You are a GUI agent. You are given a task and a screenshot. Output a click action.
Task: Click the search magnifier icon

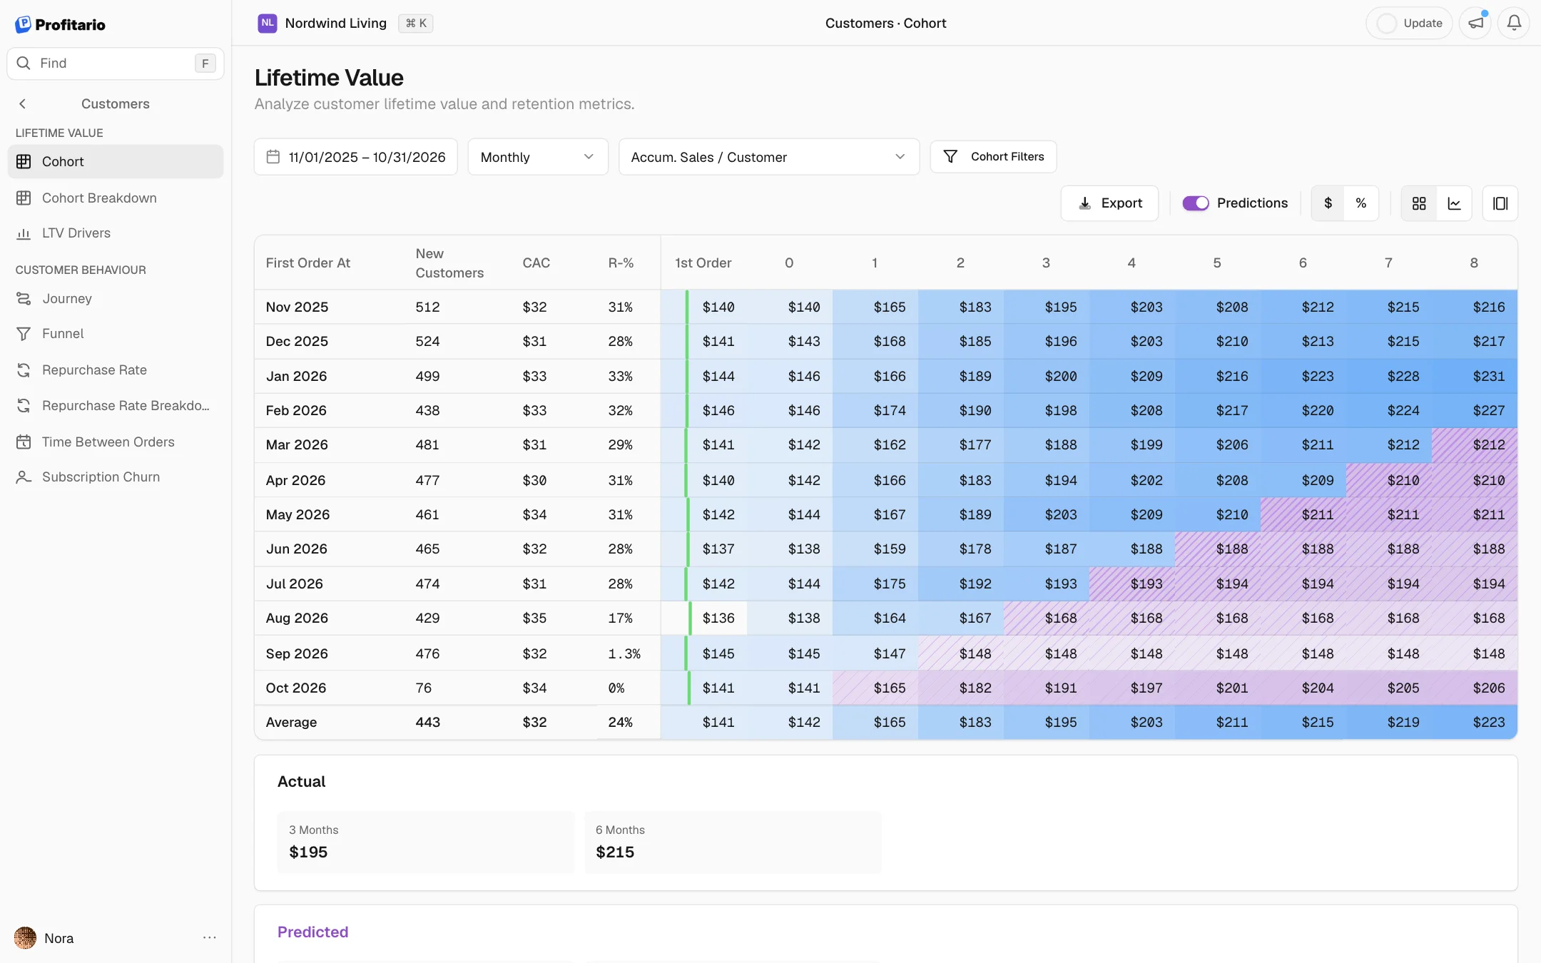coord(24,63)
